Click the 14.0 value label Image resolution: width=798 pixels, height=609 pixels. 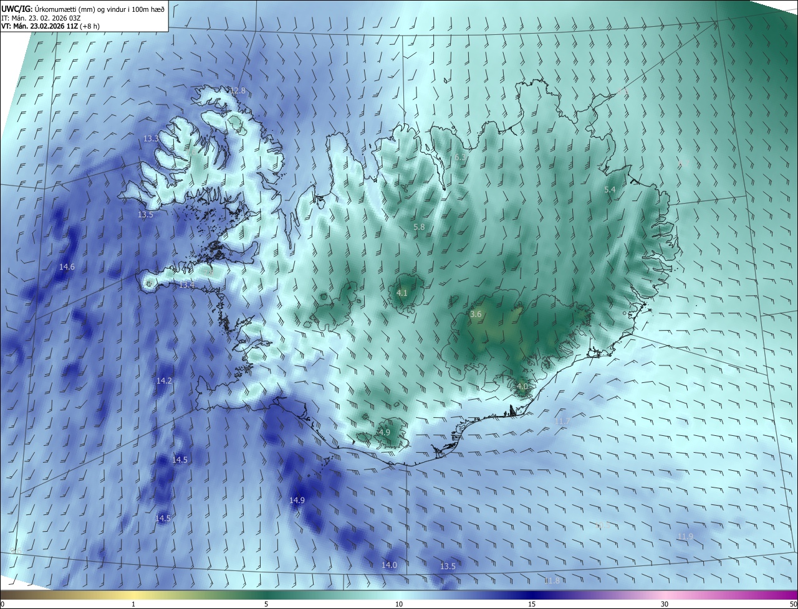pos(389,565)
